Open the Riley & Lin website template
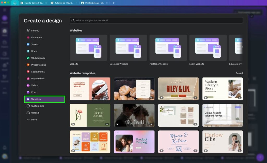Screen dimensions: 267x163 (x=178, y=89)
